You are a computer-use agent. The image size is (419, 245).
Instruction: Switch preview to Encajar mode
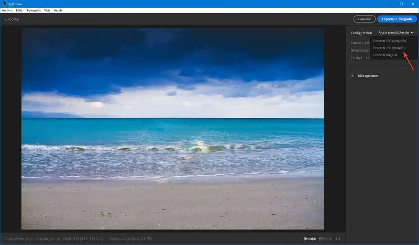[310, 238]
